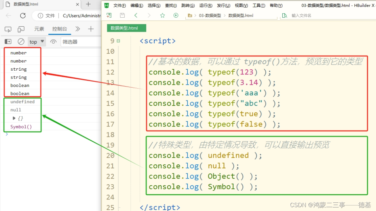376x211 pixels.
Task: Close the 数据类型.html browser tab
Action: tap(78, 4)
